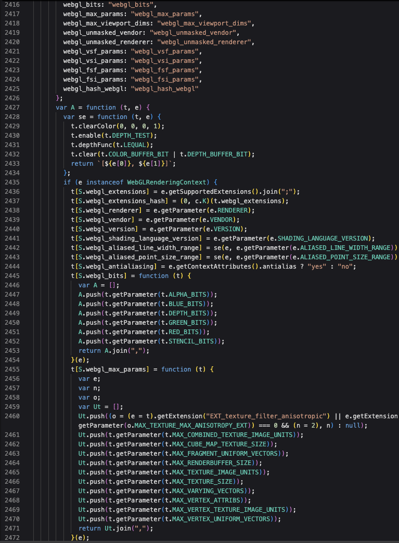Click line number 2455 in the gutter
399x543 pixels.
12,369
